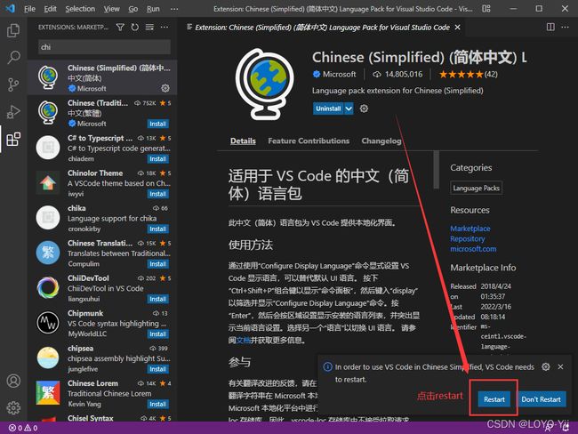578x434 pixels.
Task: Refresh the extensions marketplace list
Action: tap(135, 27)
